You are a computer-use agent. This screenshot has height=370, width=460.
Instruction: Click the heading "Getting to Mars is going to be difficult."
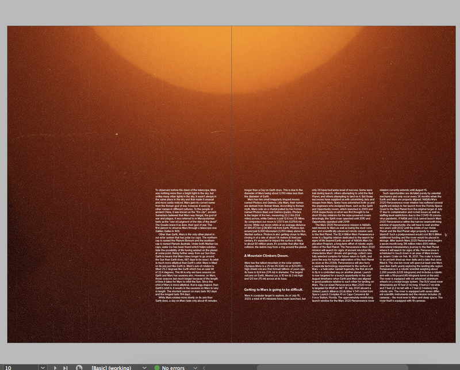tap(274, 290)
